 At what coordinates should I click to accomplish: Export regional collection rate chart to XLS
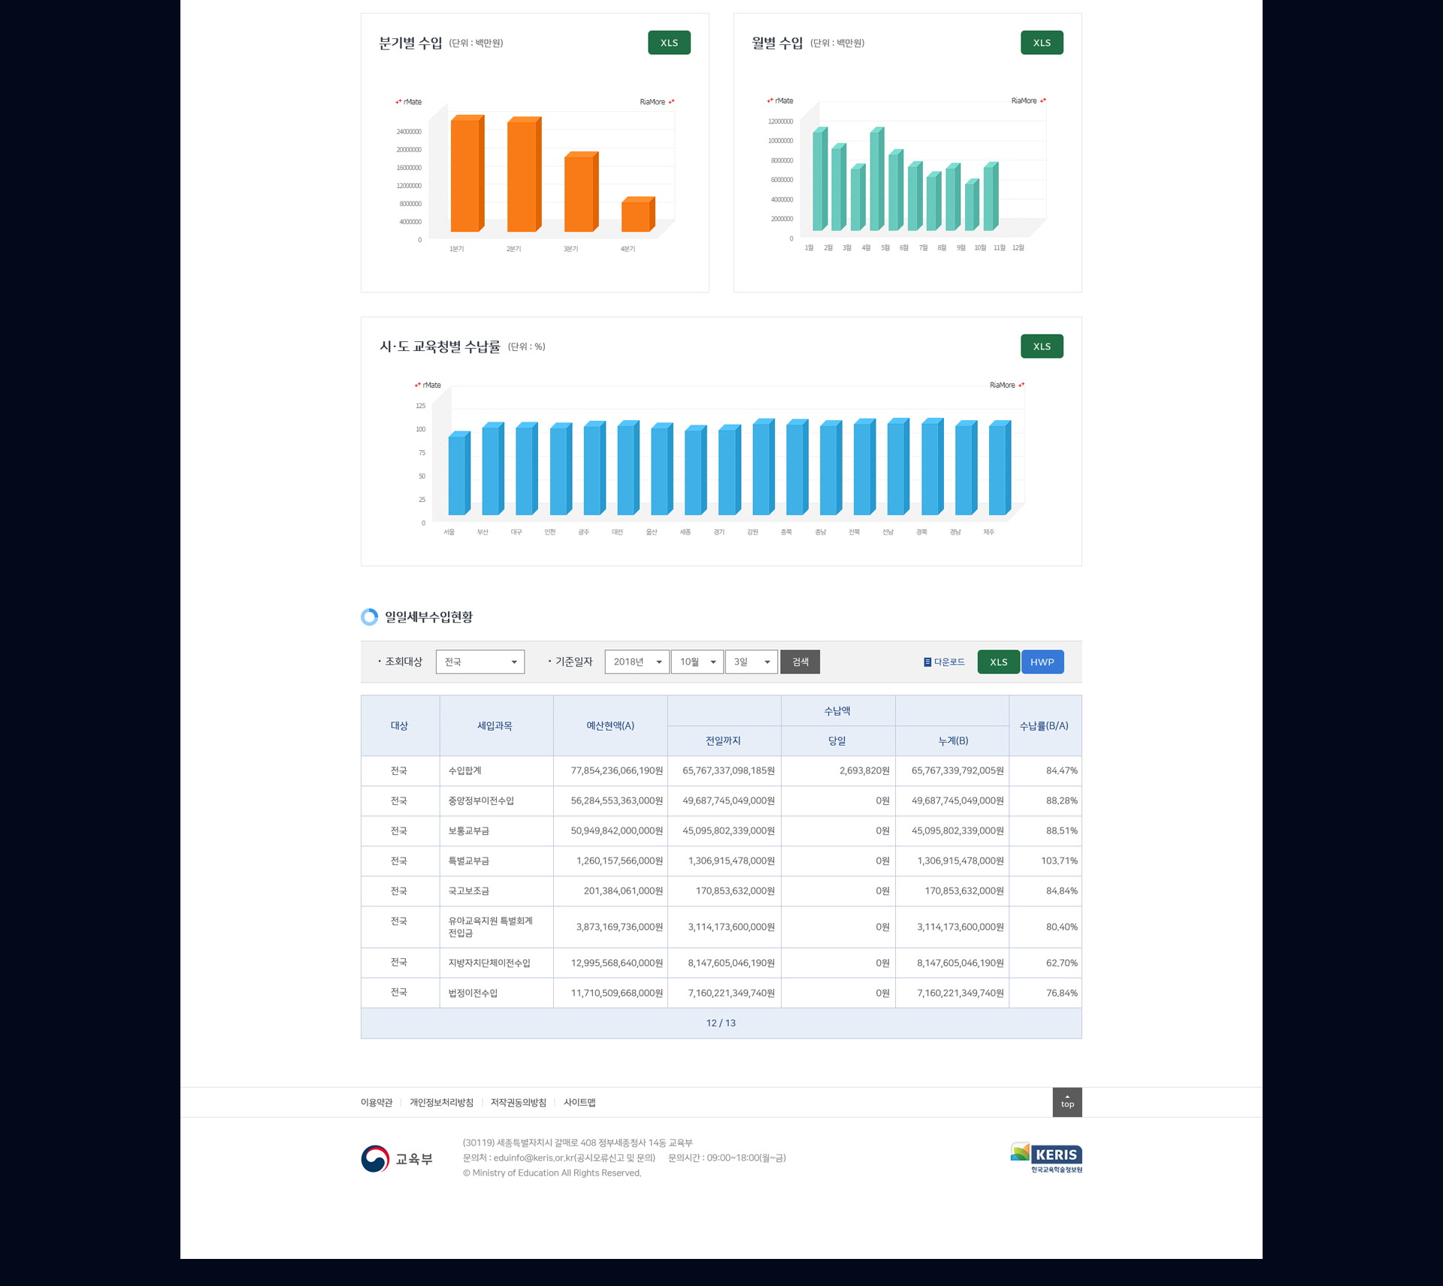pos(1042,346)
